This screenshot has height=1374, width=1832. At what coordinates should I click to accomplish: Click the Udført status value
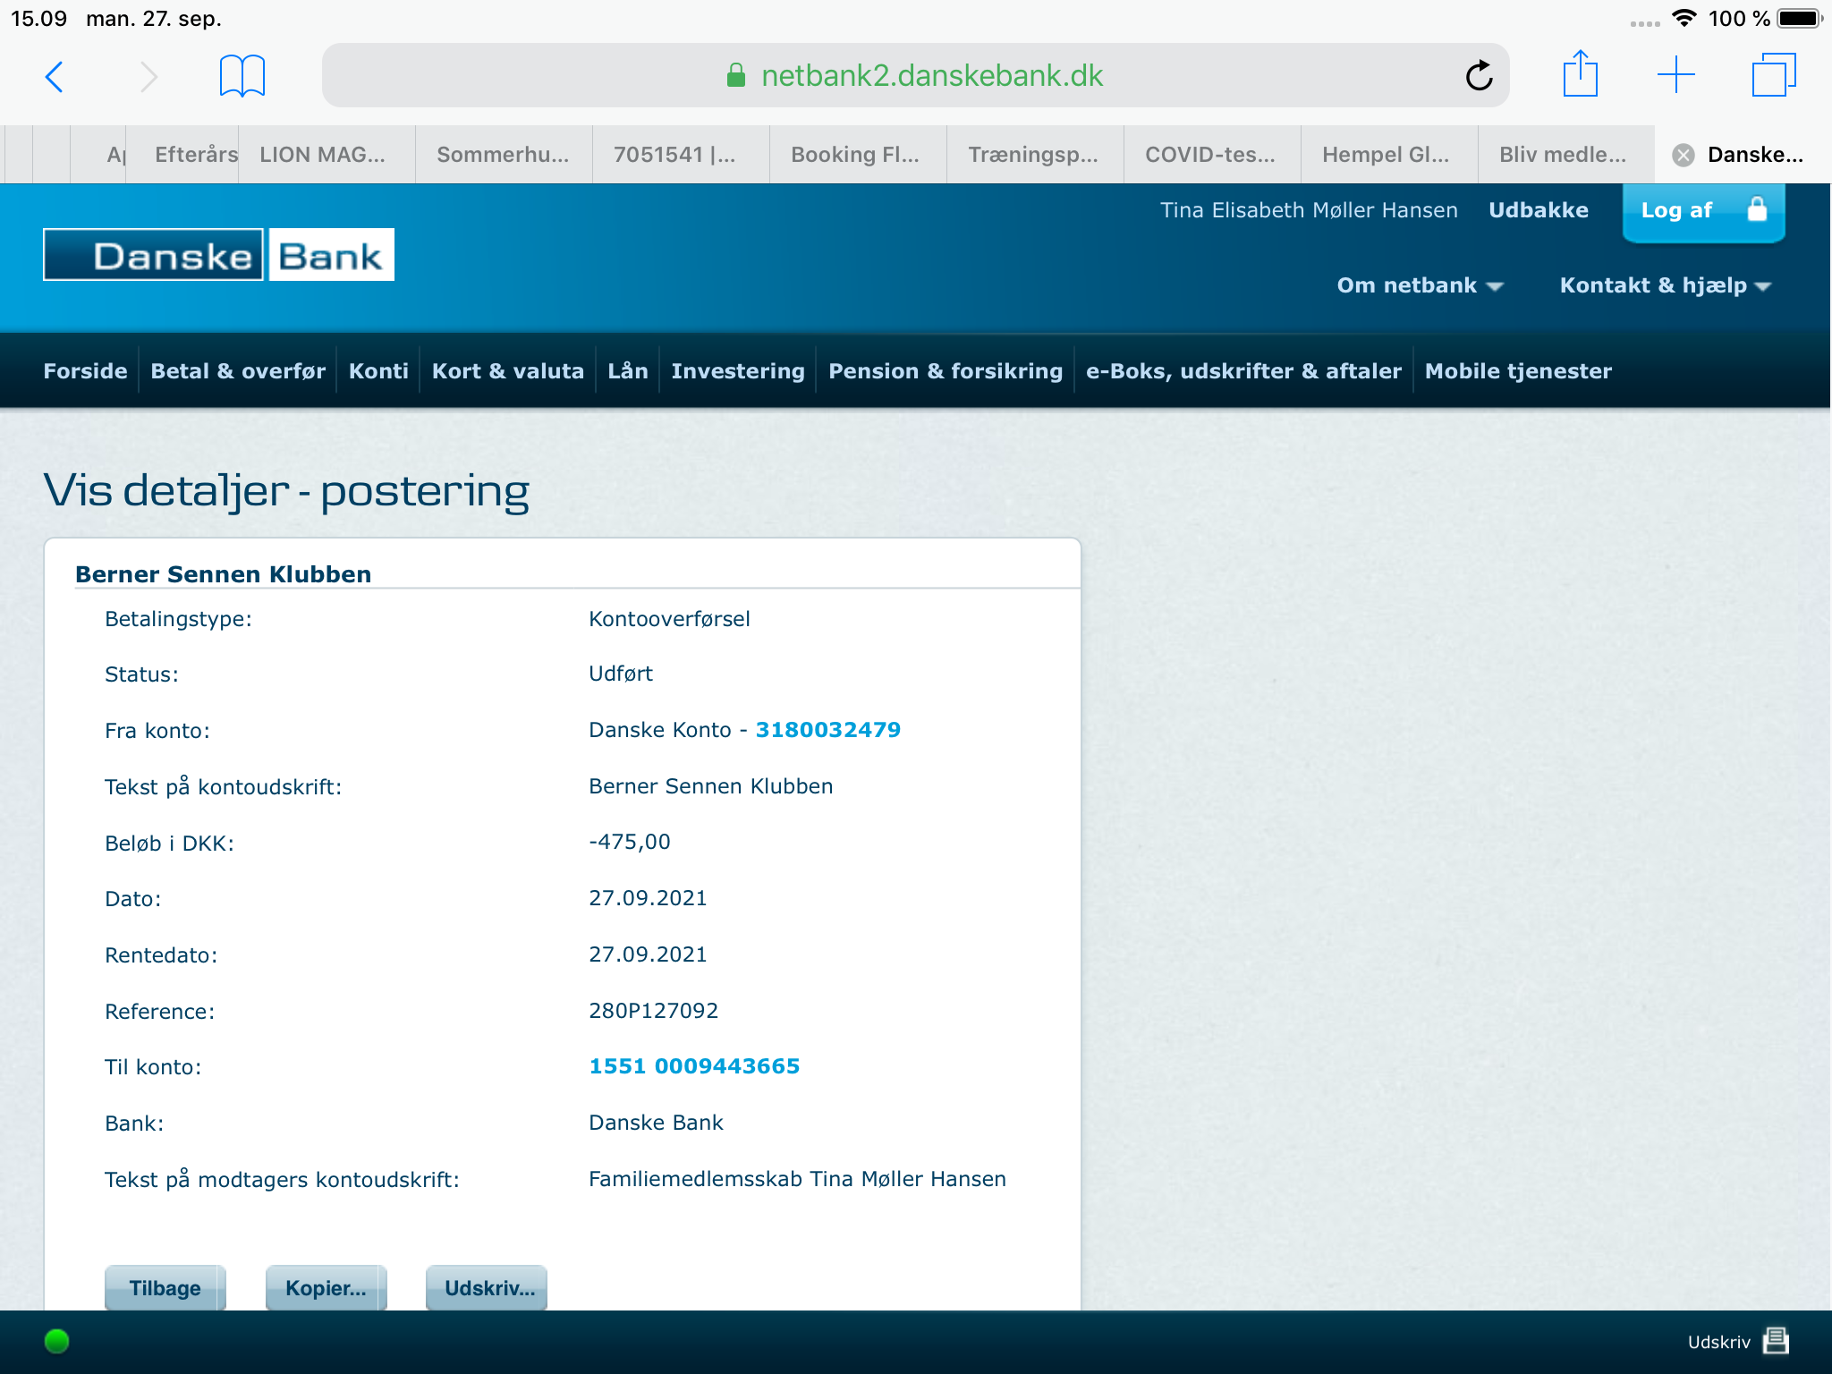click(x=621, y=674)
